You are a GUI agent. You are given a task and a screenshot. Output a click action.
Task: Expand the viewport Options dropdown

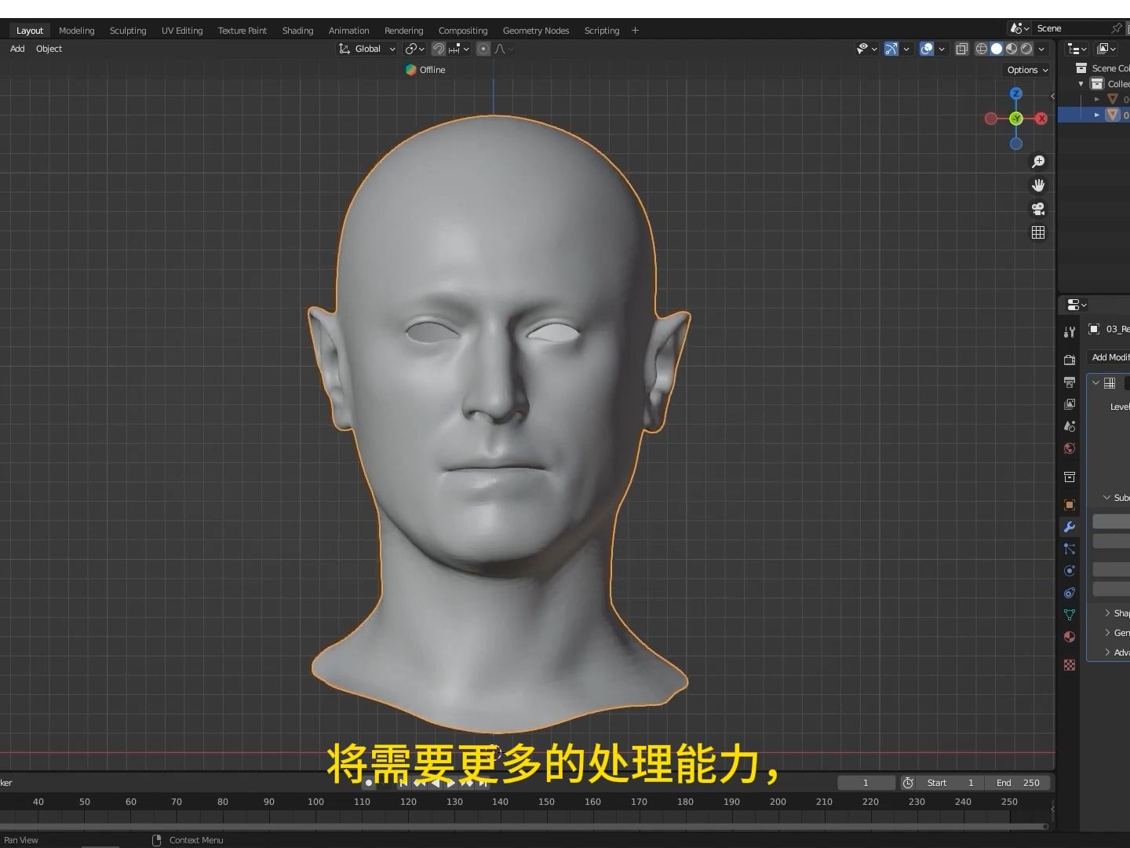coord(1027,70)
